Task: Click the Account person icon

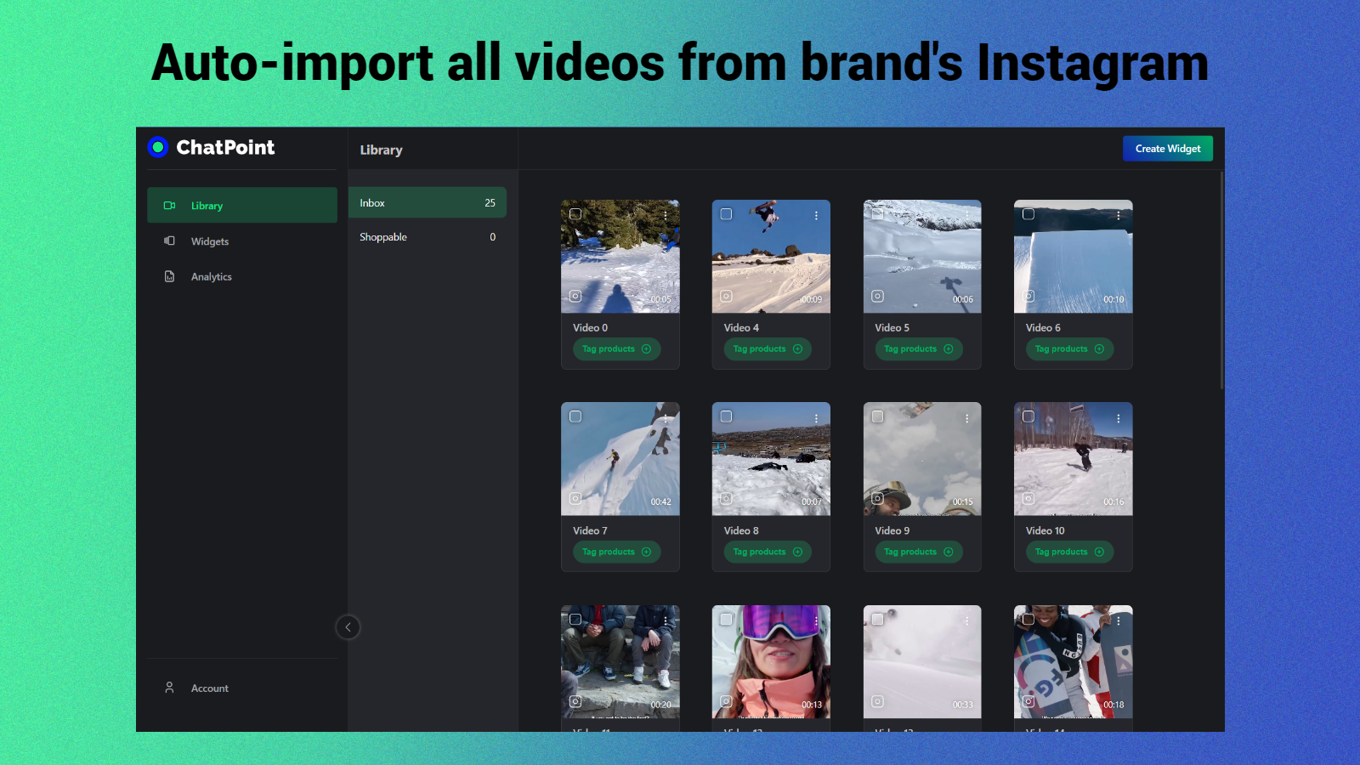Action: (169, 688)
